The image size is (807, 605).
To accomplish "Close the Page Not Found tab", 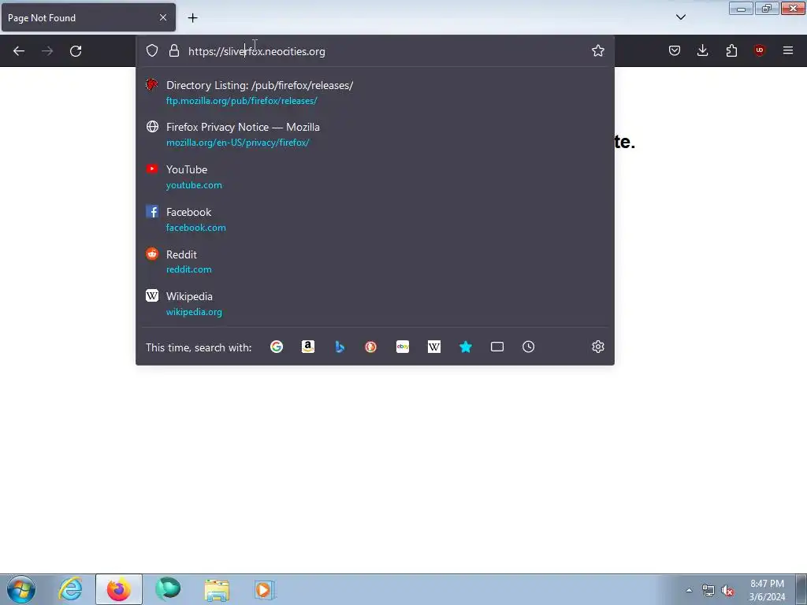I will 162,17.
